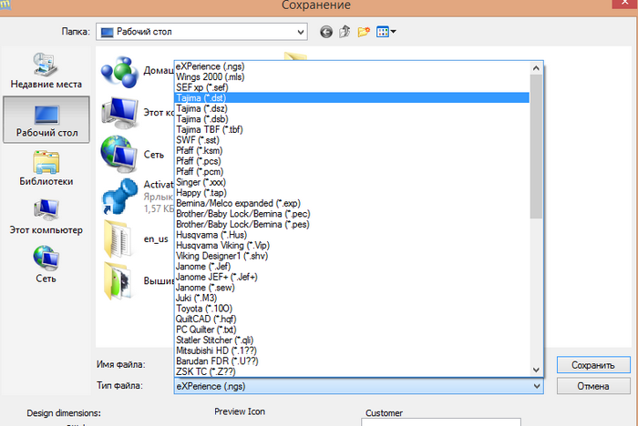Choose ZSK TC (*.Z??) format

pos(352,371)
